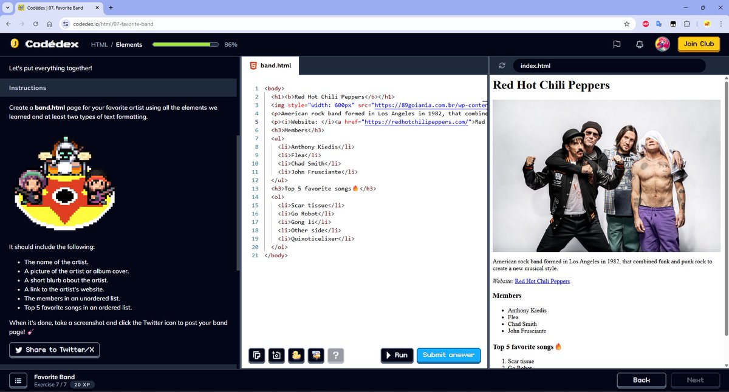Open the user profile avatar
The image size is (729, 392).
point(662,44)
